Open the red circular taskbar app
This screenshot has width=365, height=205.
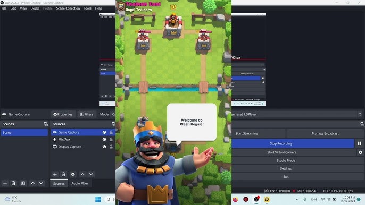pos(246,199)
